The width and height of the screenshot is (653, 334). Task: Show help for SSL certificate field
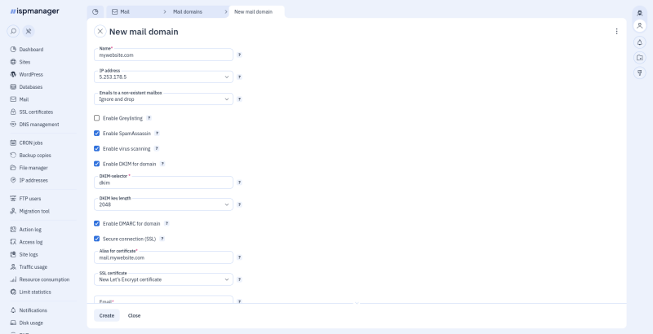[x=239, y=279]
